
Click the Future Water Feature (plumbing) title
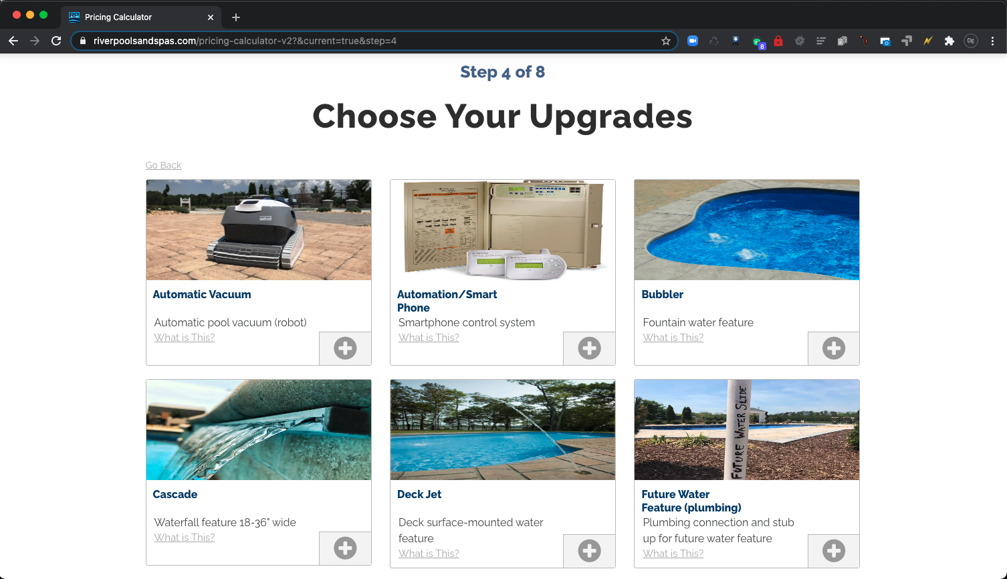pos(691,501)
